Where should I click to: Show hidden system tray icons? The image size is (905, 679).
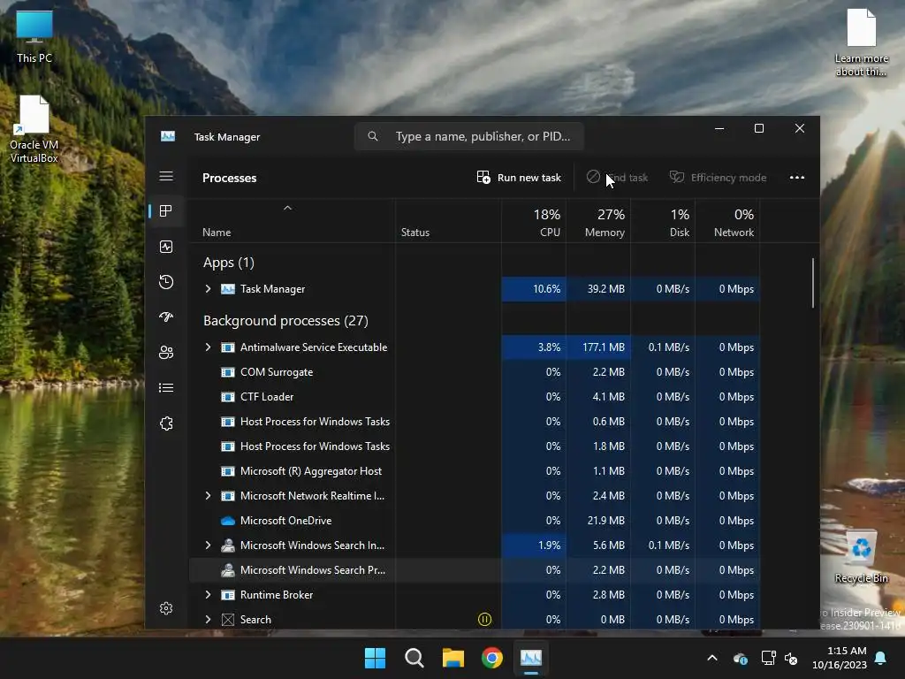[712, 658]
